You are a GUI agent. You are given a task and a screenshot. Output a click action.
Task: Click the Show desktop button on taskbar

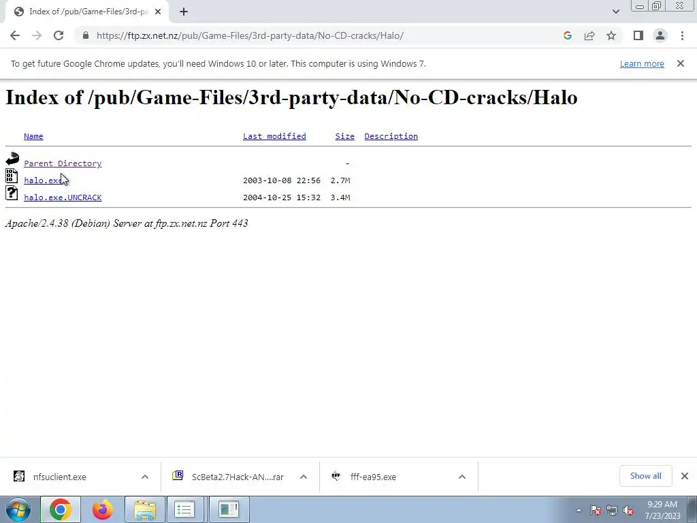(692, 509)
